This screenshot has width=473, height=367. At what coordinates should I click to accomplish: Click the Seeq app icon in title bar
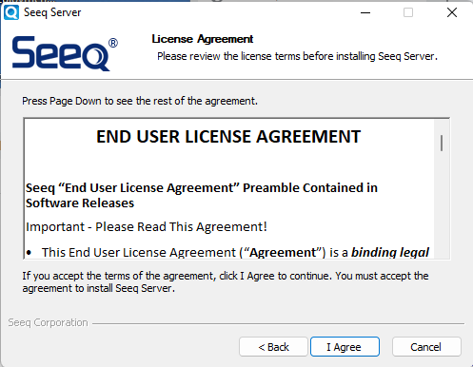[x=11, y=12]
